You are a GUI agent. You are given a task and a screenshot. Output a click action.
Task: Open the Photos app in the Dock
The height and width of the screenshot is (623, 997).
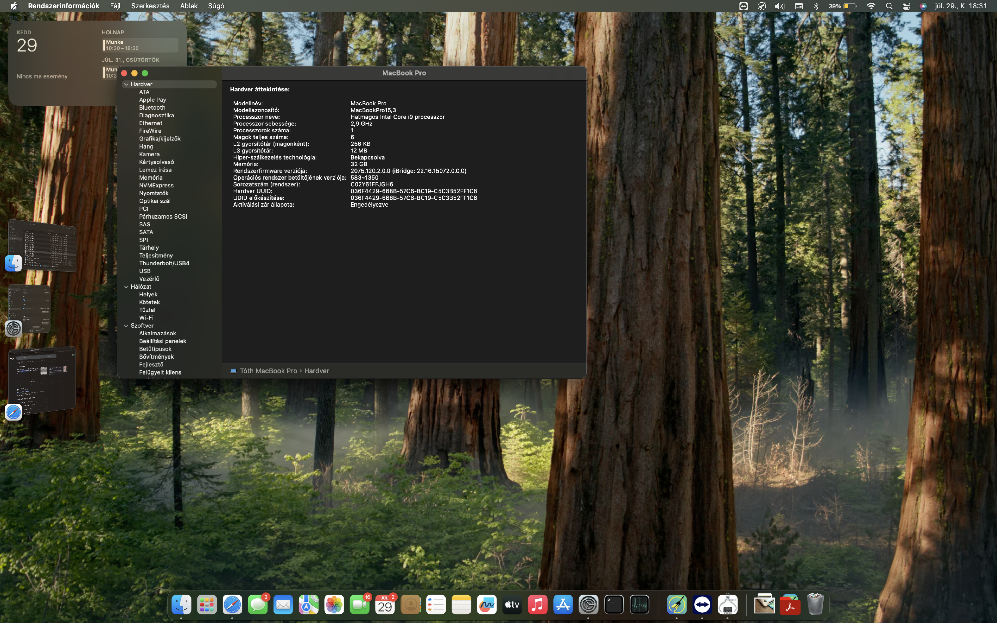tap(334, 604)
